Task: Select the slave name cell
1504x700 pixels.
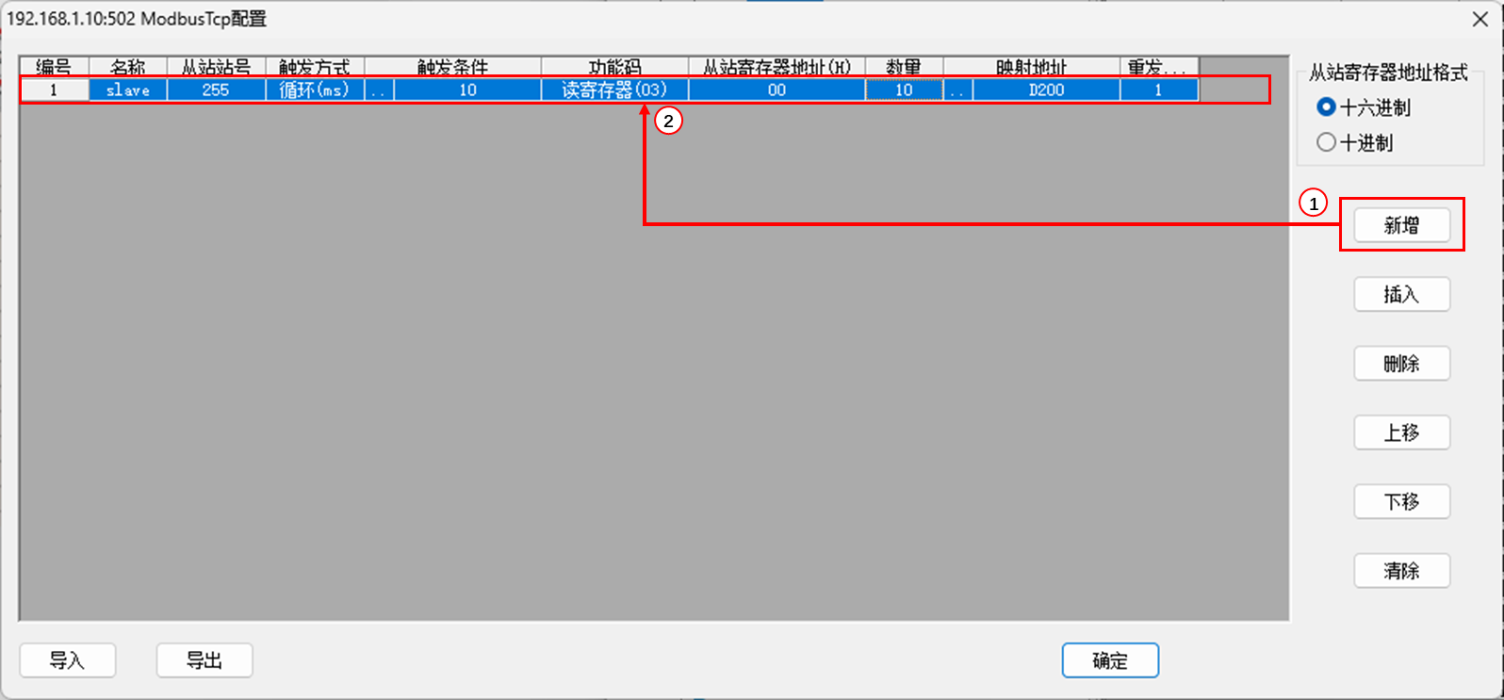Action: click(x=128, y=90)
